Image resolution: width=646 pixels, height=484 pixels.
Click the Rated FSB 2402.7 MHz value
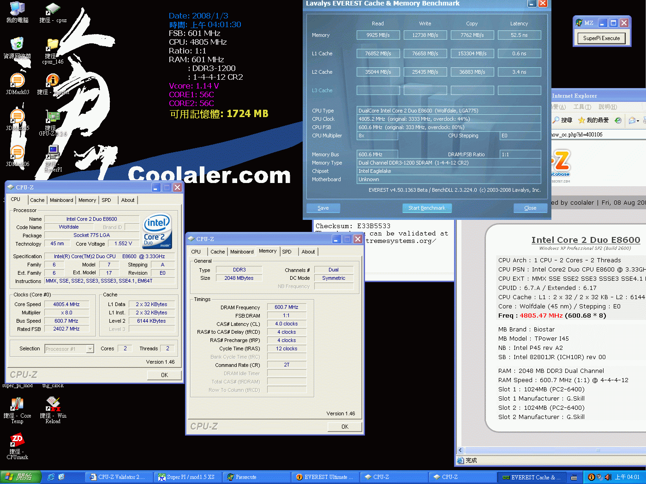(66, 329)
